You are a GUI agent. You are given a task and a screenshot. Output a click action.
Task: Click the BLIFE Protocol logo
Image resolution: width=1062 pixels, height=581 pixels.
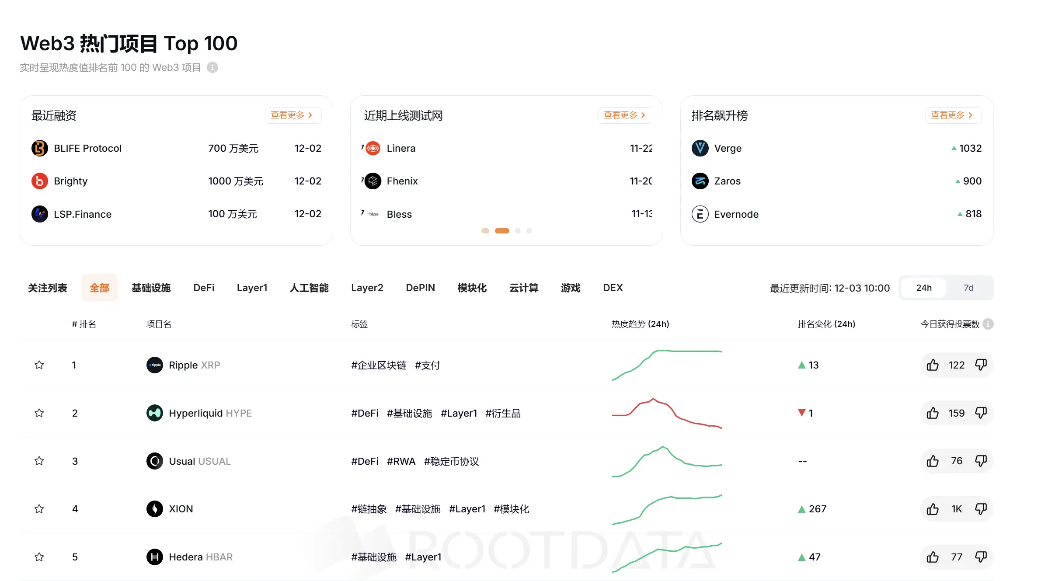pos(39,148)
